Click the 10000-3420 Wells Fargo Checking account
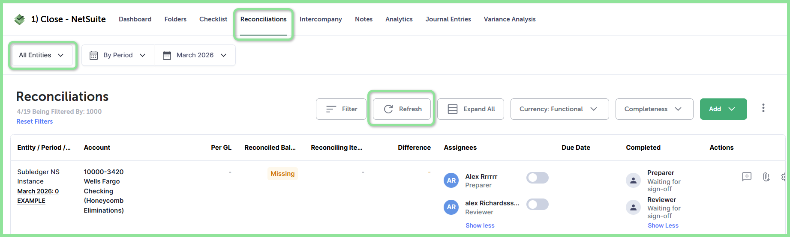The height and width of the screenshot is (237, 790). click(x=104, y=191)
